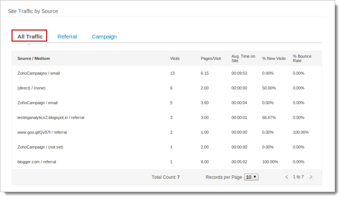
Task: Sort by % Bounce Rate column
Action: click(x=302, y=59)
